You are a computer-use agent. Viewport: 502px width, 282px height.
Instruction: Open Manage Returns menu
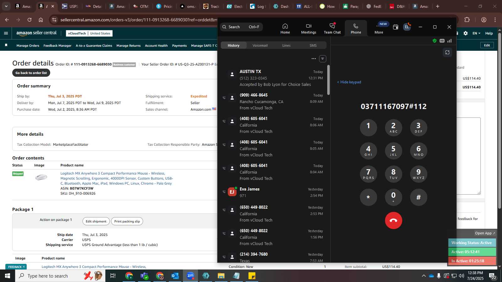click(128, 46)
